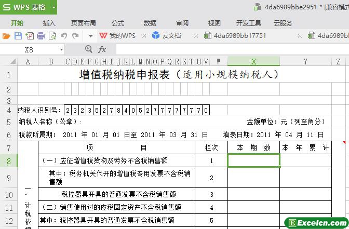Click the 填表日期 text
The image size is (349, 229).
coord(238,134)
